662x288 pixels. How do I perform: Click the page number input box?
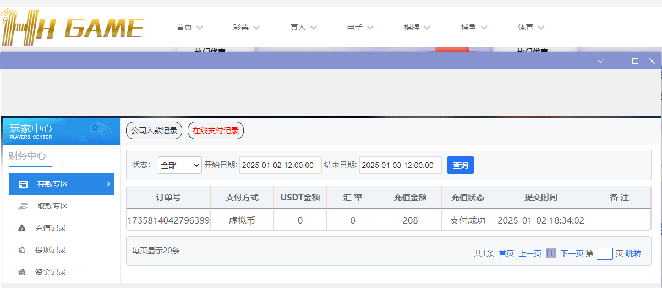click(604, 254)
